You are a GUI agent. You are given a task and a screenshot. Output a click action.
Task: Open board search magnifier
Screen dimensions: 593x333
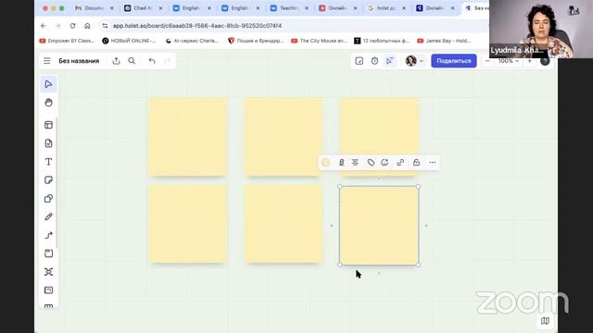pyautogui.click(x=132, y=61)
